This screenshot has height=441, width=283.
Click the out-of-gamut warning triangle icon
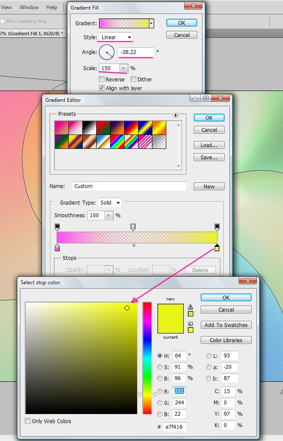190,307
